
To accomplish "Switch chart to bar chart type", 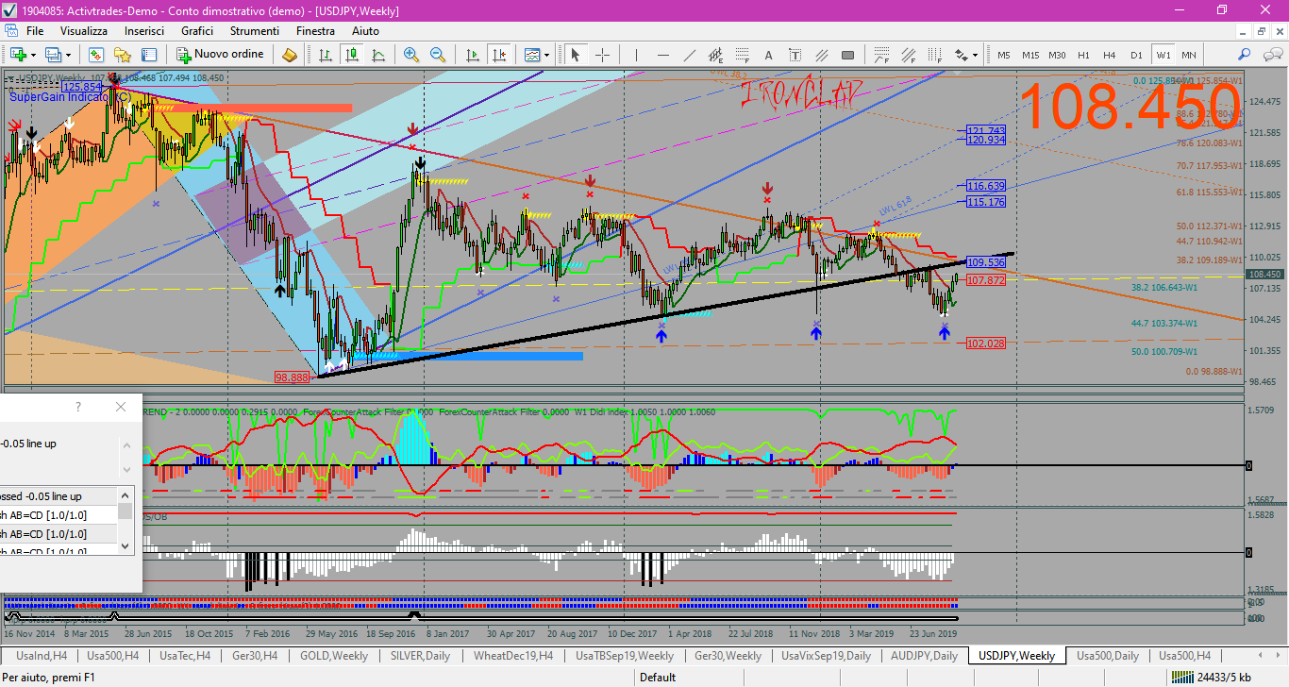I will [x=326, y=55].
